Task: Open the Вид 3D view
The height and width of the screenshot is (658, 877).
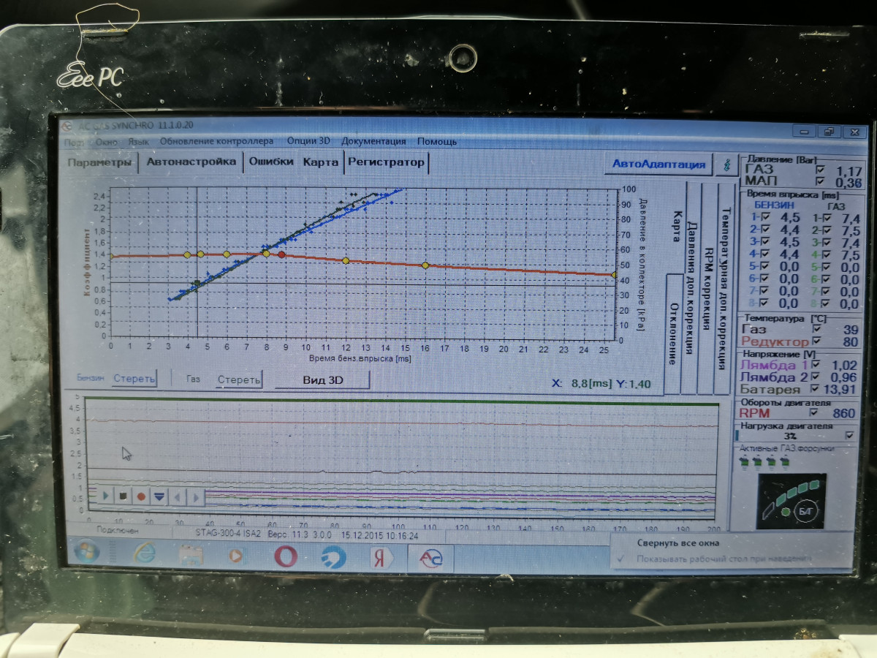Action: pos(322,380)
